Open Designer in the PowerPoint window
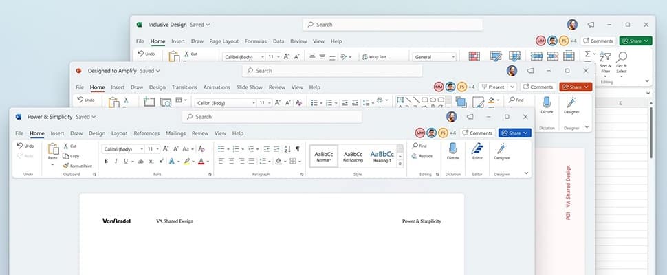667x275 pixels. 571,105
